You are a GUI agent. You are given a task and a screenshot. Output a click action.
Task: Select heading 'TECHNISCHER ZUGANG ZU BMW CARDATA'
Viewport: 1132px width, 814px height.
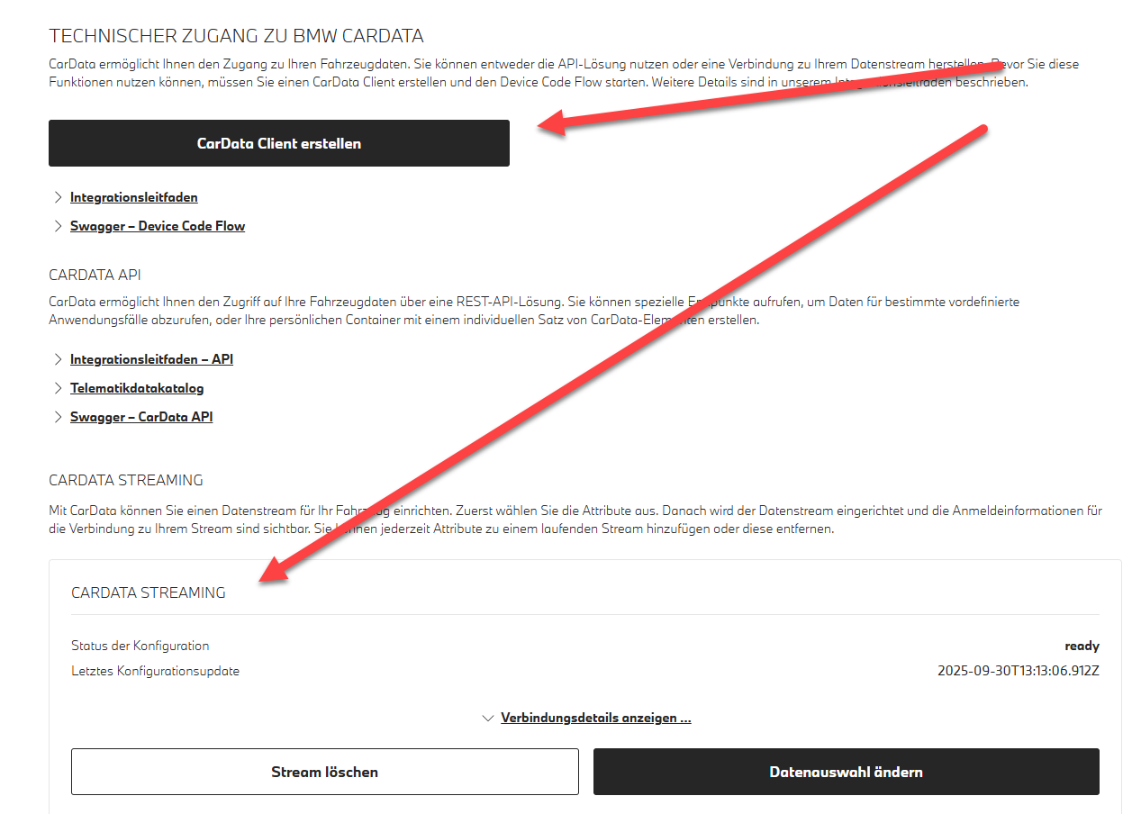pos(236,36)
